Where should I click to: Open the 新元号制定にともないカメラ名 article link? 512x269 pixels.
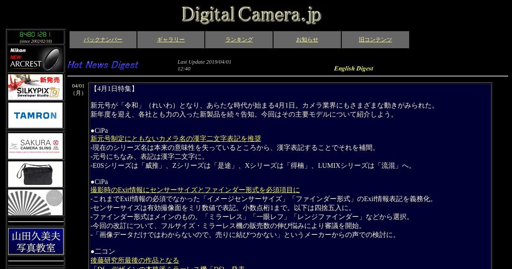pos(176,139)
